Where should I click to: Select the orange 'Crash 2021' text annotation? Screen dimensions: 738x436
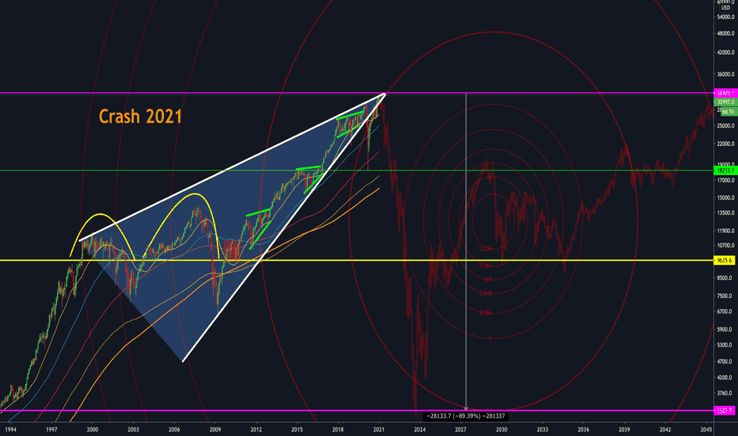click(140, 117)
